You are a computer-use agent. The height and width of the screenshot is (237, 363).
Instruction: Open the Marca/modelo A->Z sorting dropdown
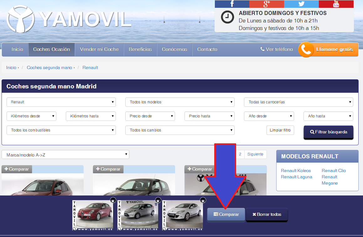click(x=66, y=154)
